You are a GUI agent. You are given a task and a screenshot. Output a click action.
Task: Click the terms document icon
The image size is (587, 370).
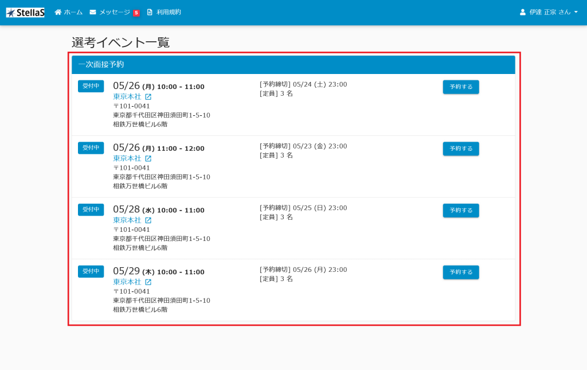tap(150, 12)
